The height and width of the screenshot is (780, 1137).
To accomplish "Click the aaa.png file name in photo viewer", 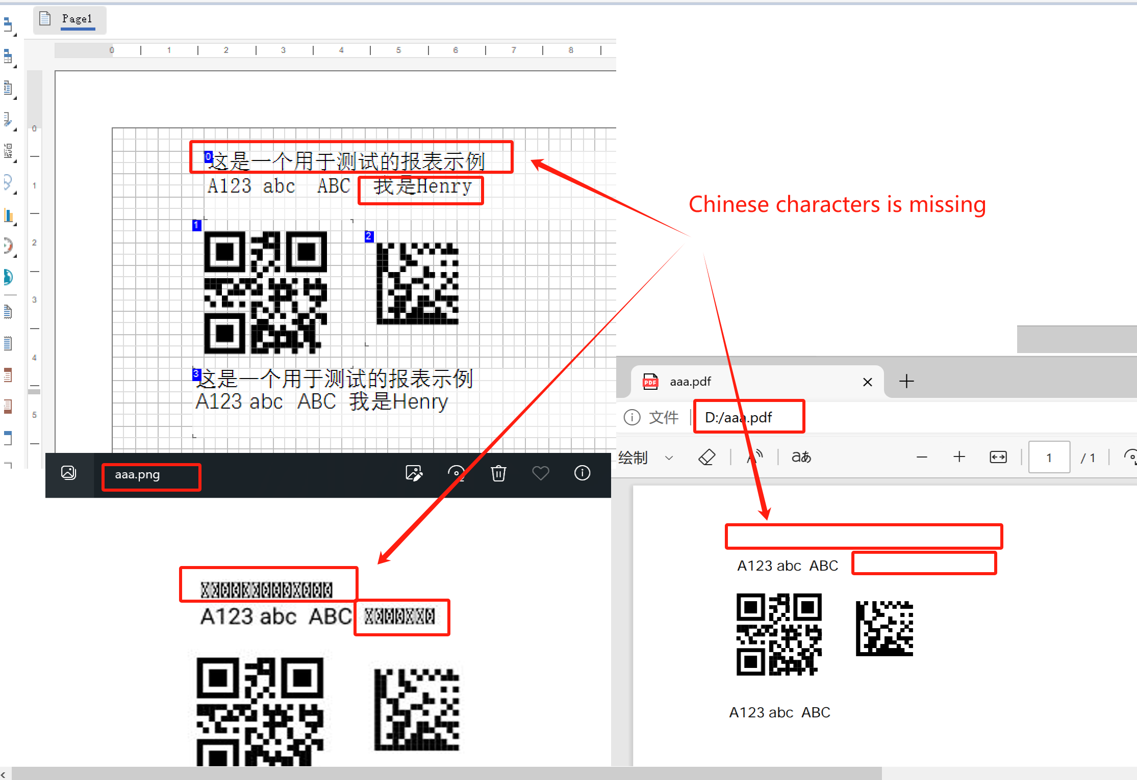I will pos(137,474).
